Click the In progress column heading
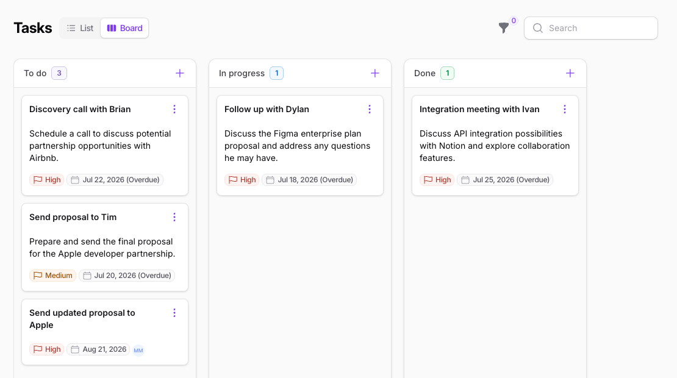 (x=242, y=73)
